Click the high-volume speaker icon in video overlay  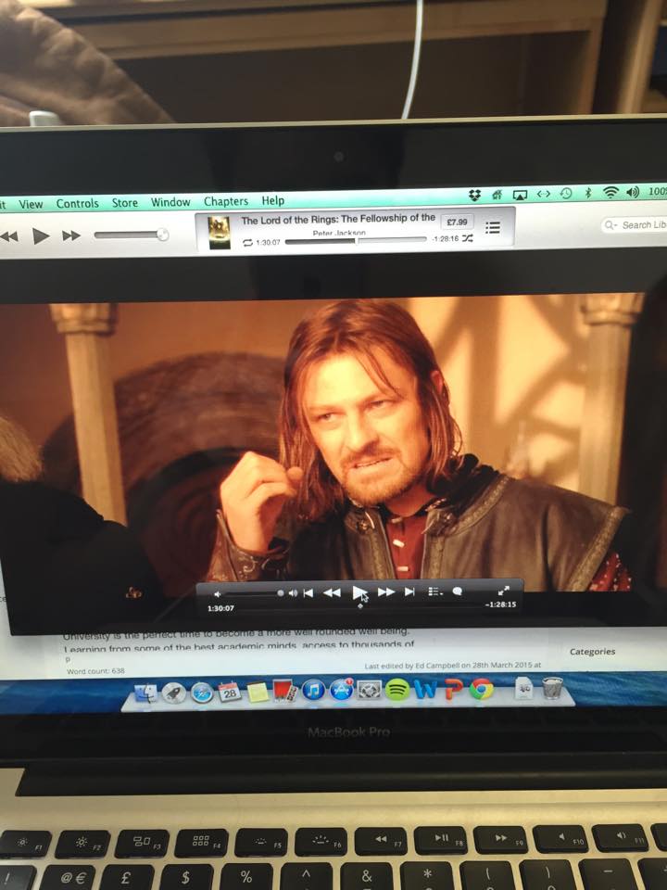(293, 593)
